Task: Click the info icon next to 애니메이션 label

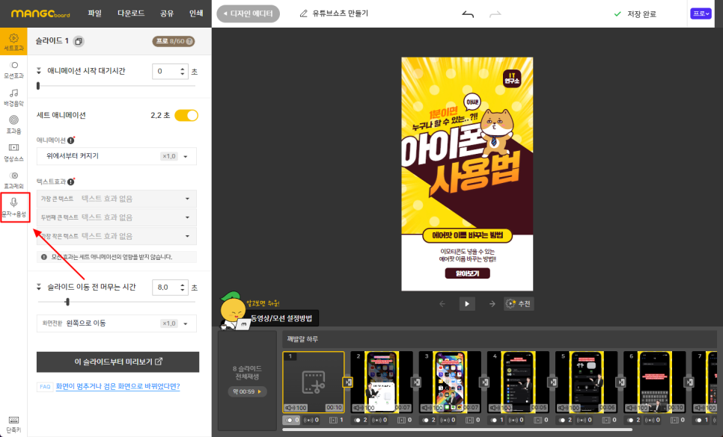Action: coord(71,140)
